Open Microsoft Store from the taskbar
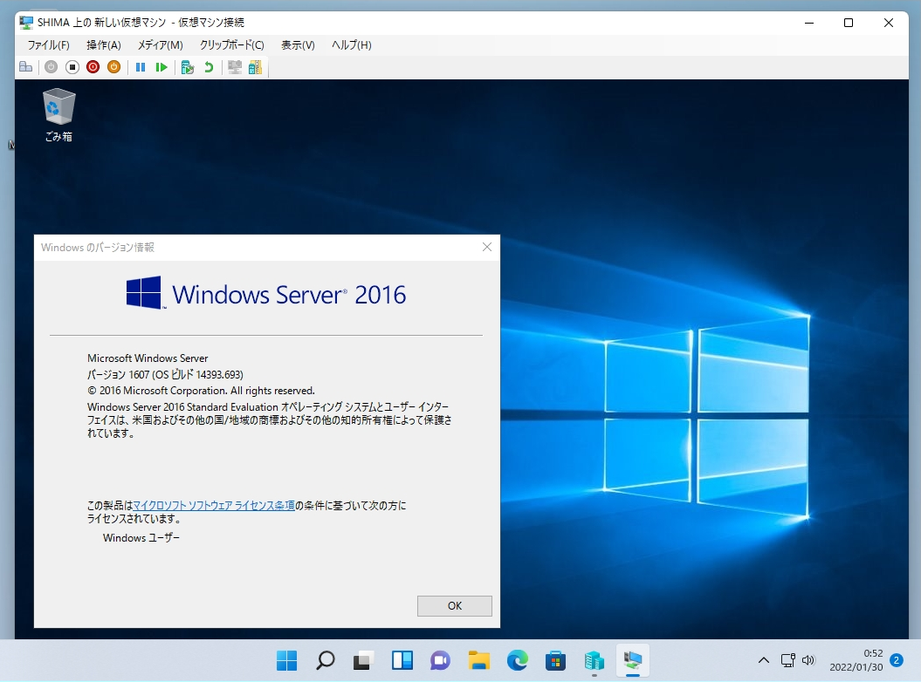 555,661
